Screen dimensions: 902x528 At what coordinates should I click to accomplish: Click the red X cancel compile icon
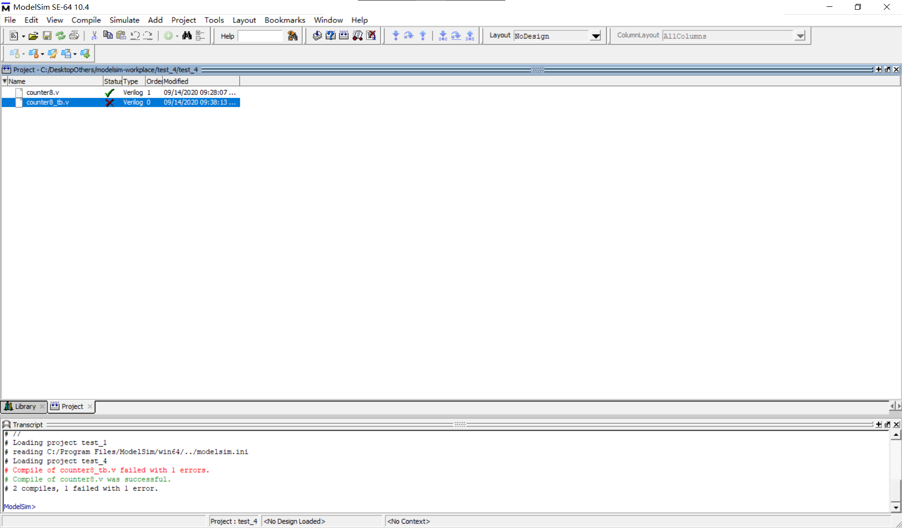[x=371, y=36]
